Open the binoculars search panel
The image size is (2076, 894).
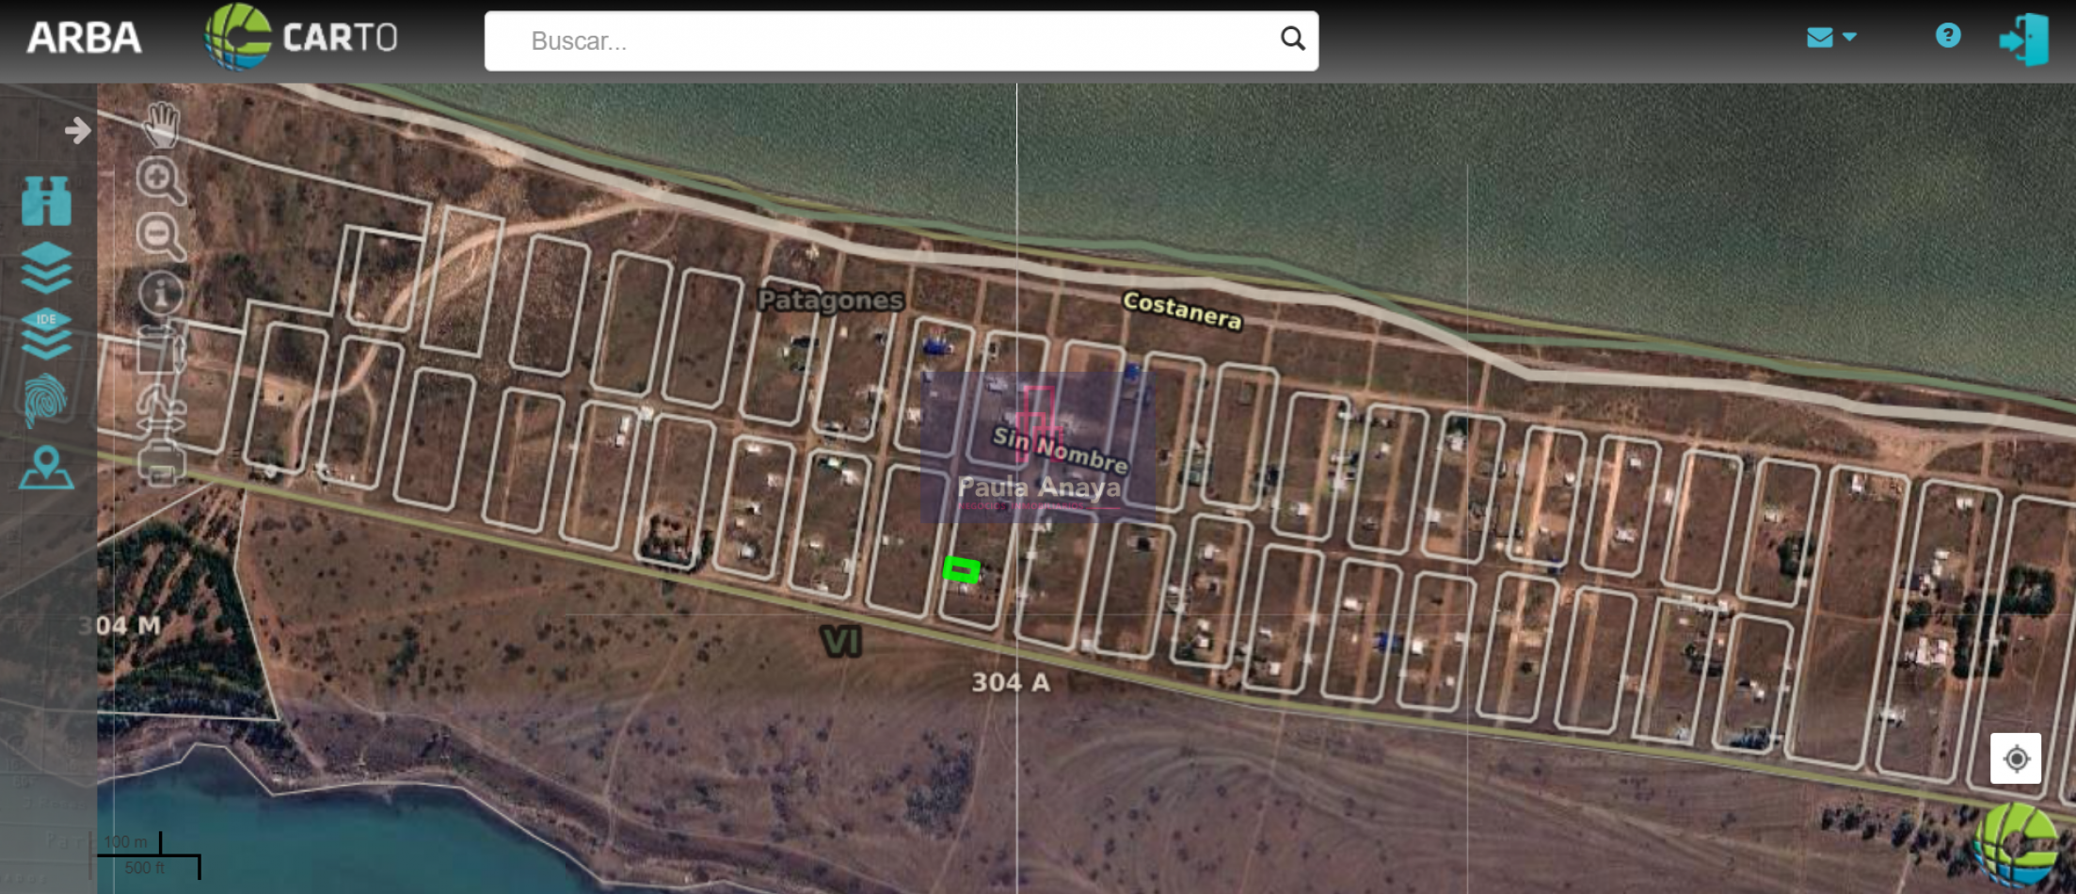46,201
